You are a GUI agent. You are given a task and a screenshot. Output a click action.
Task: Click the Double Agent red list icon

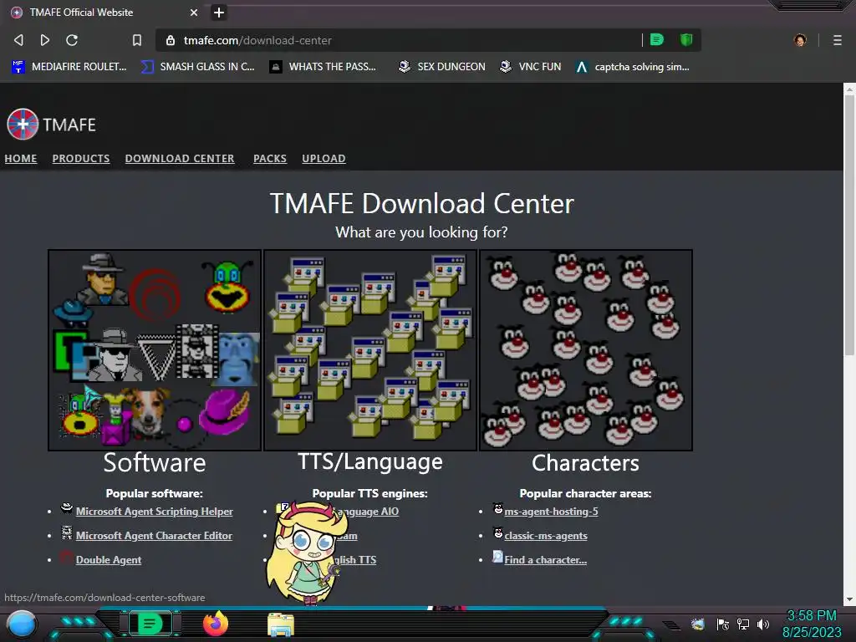pyautogui.click(x=67, y=557)
